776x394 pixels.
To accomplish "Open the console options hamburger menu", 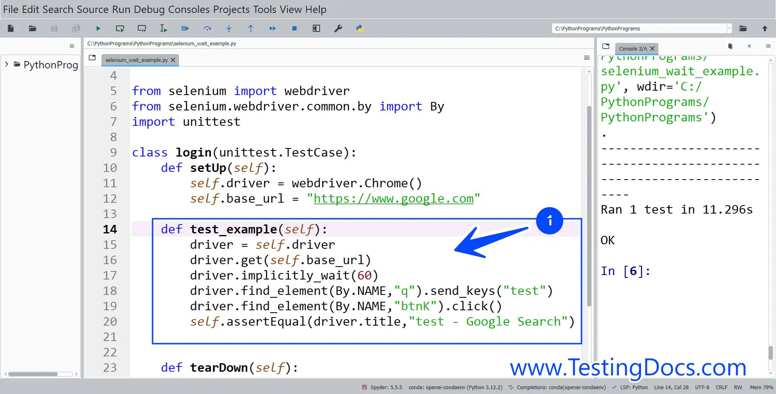I will click(769, 46).
